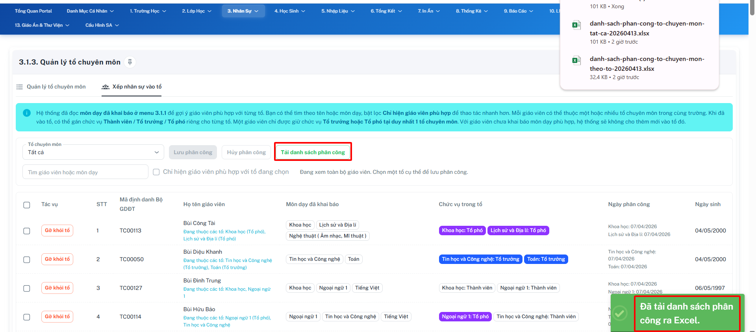Click Gỡ khỏi tổ for Bùi Hữu Bảo
The image size is (756, 332).
coord(57,317)
